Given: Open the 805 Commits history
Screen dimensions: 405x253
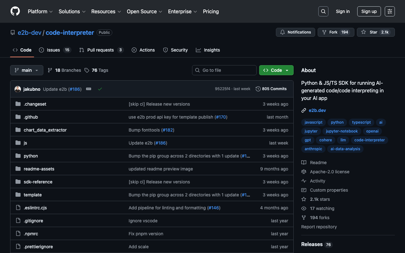Looking at the screenshot, I should pos(271,89).
